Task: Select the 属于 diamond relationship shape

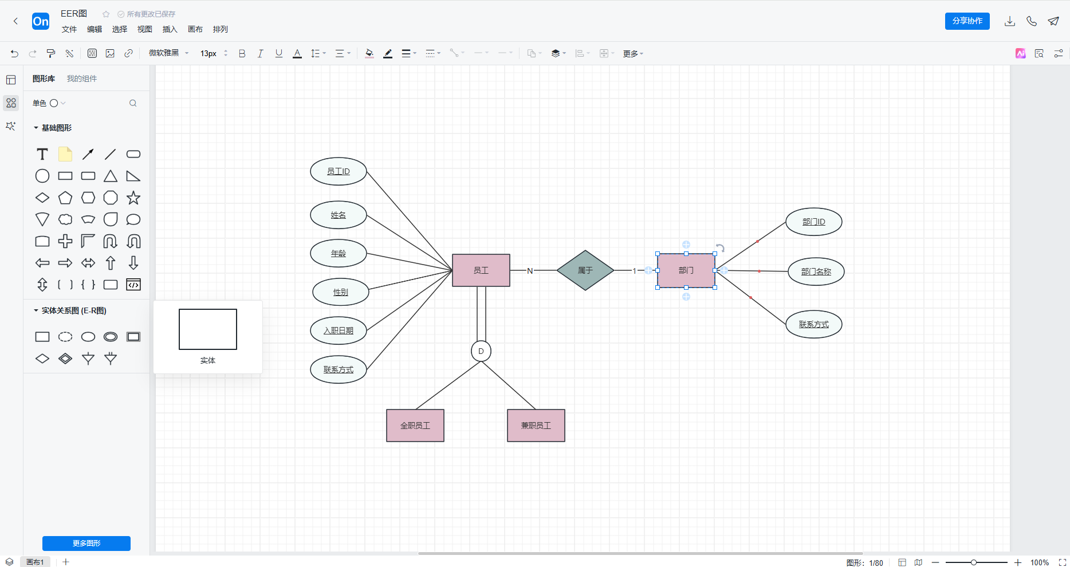Action: (585, 270)
